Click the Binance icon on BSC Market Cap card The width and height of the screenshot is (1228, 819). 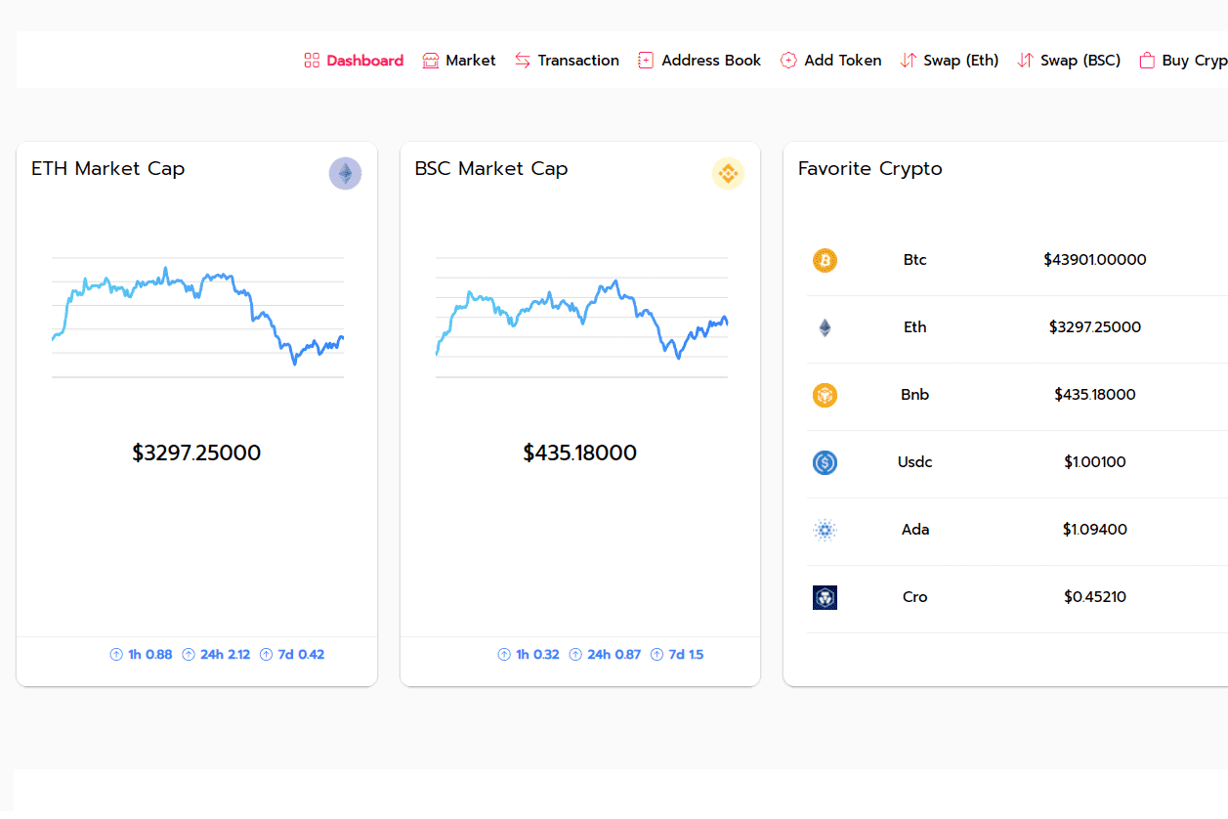pos(728,173)
